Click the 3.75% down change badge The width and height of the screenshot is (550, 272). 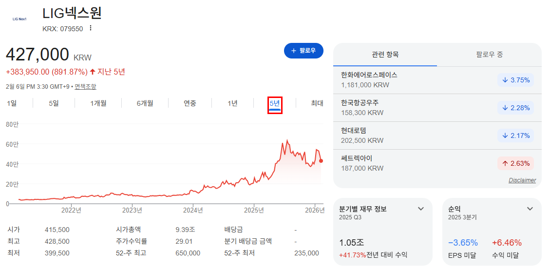515,80
